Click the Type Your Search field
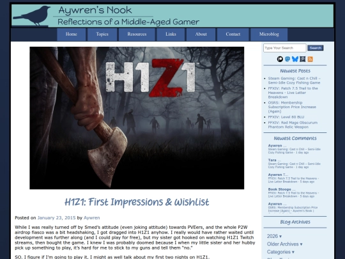The height and width of the screenshot is (259, 345). click(285, 48)
